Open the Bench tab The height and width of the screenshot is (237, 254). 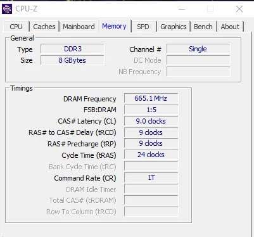pos(203,27)
